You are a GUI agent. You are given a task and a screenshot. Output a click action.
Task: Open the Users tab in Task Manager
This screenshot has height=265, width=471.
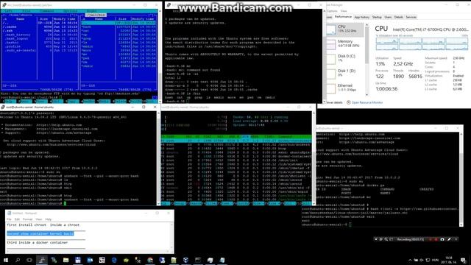point(388,17)
